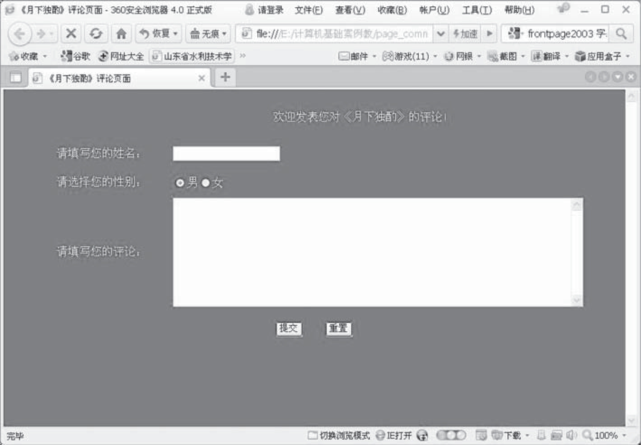Click inside the 评论 comment textarea
The image size is (641, 445).
372,252
